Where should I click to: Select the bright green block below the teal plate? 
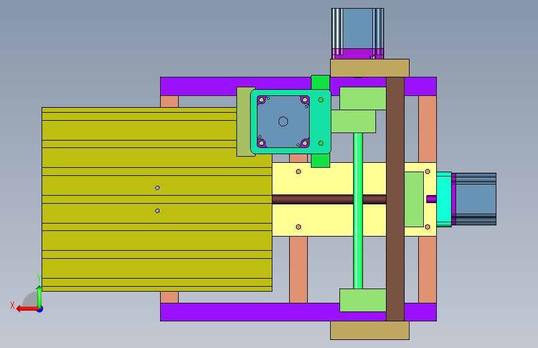click(320, 160)
